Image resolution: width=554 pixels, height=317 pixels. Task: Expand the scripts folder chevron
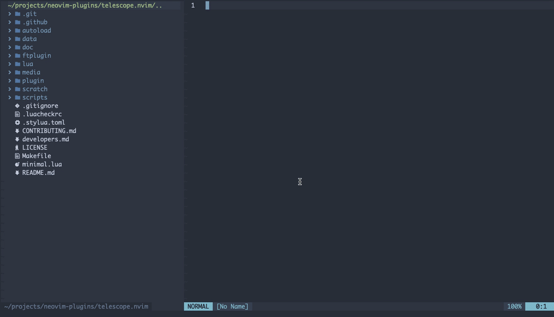pyautogui.click(x=10, y=97)
